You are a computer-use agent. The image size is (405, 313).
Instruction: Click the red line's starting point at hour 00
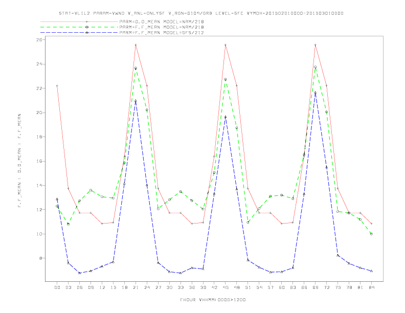pyautogui.click(x=57, y=86)
